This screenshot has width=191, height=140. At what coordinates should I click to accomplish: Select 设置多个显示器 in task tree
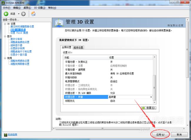tap(19, 55)
